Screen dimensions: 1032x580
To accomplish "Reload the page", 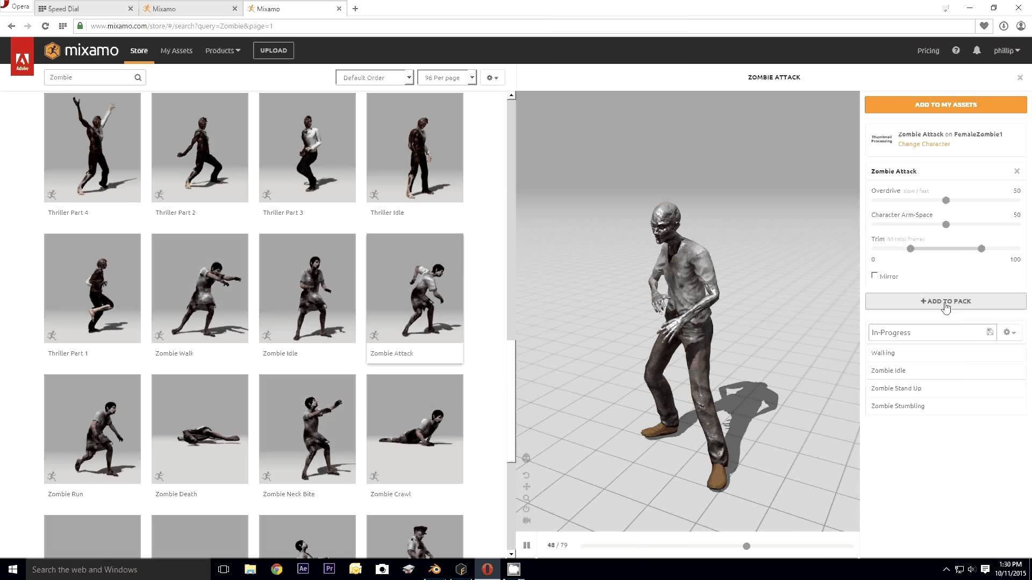I will coord(45,26).
